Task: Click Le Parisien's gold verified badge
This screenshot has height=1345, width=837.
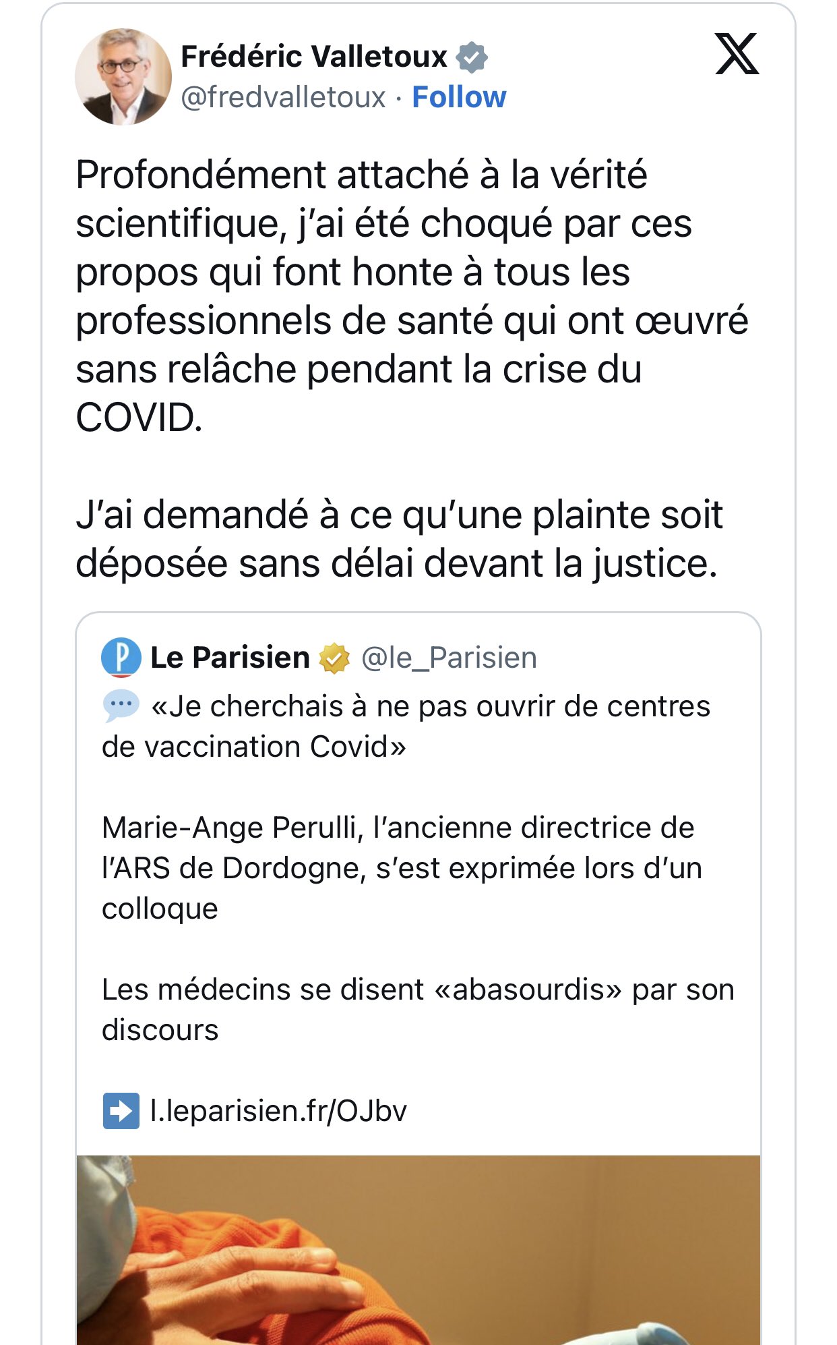Action: click(334, 658)
